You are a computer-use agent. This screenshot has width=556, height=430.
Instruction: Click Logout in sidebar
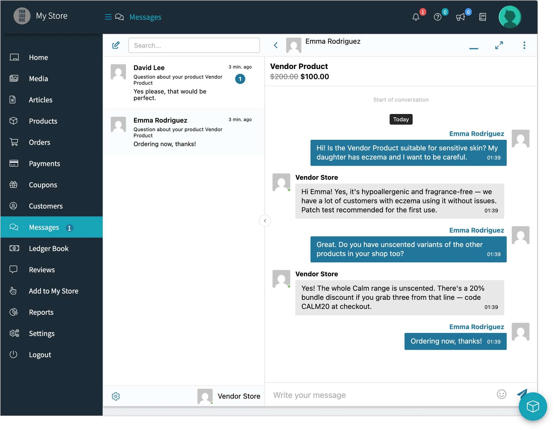52,355
